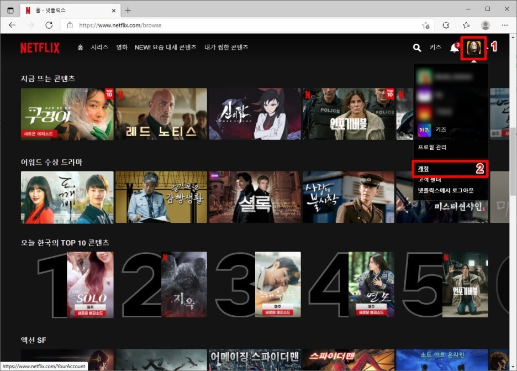
Task: Open the 레드 노티스 thumbnail
Action: 161,114
